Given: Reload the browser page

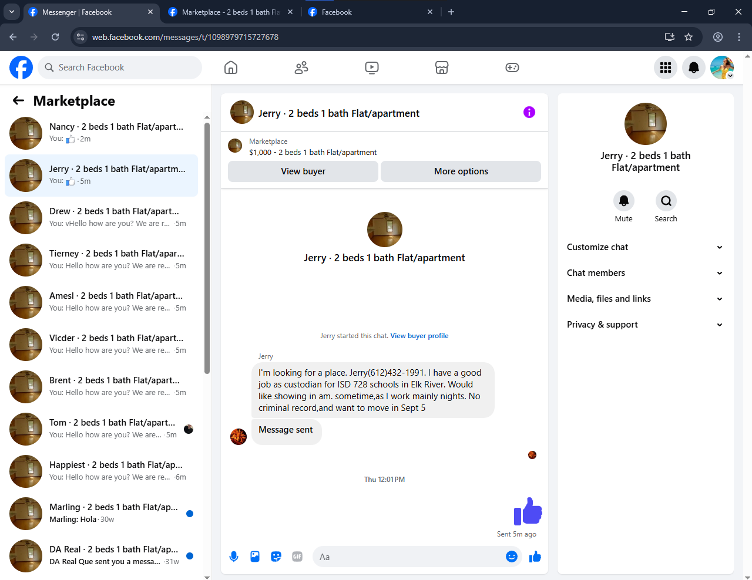Looking at the screenshot, I should pyautogui.click(x=55, y=37).
